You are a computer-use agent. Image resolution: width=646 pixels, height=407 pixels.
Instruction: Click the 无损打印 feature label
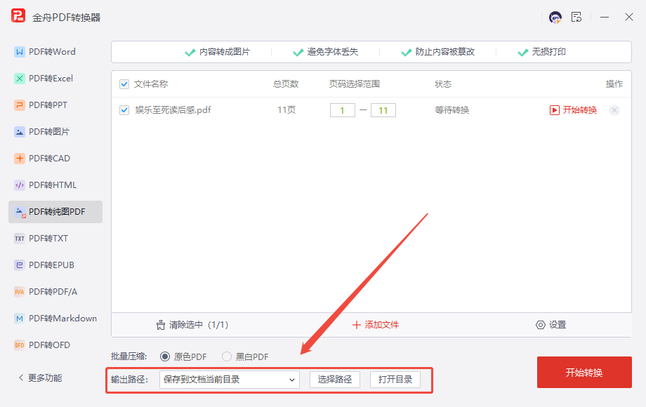coord(548,52)
